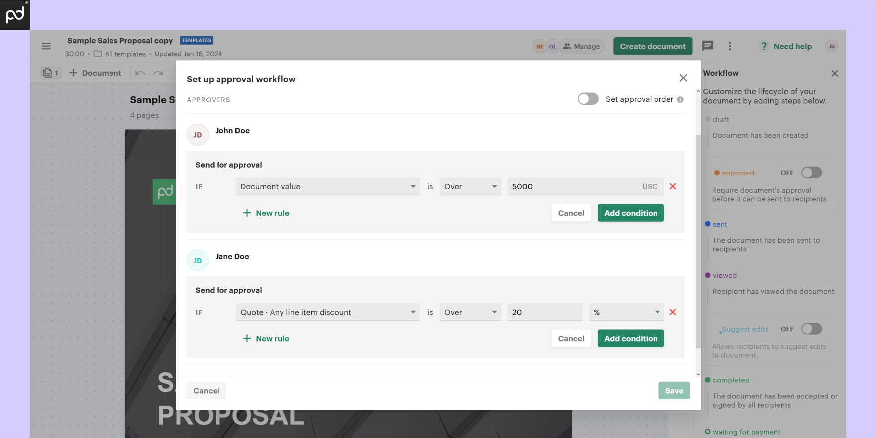Select the sent workflow step
This screenshot has height=438, width=876.
[x=720, y=224]
